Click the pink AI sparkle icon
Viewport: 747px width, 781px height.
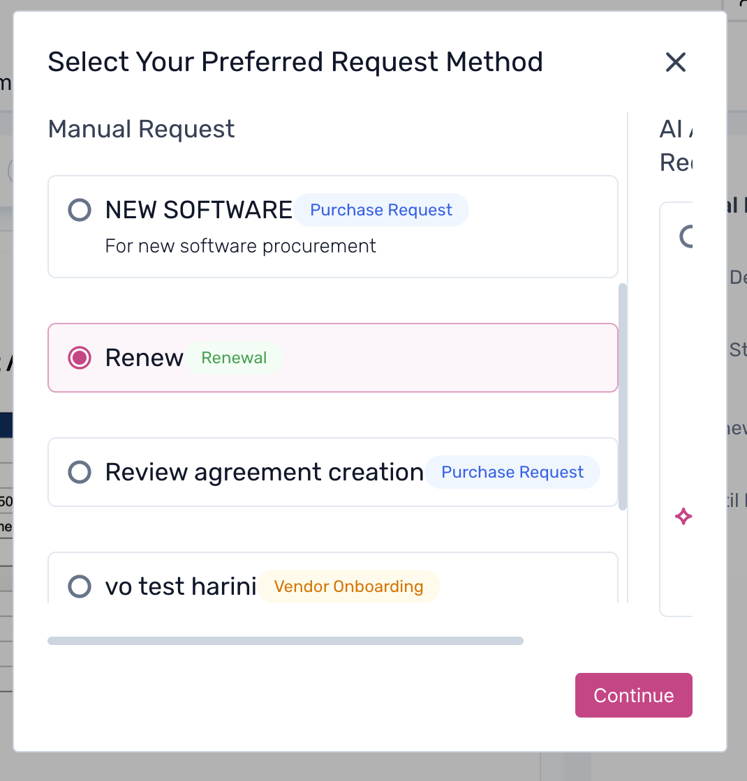tap(683, 517)
